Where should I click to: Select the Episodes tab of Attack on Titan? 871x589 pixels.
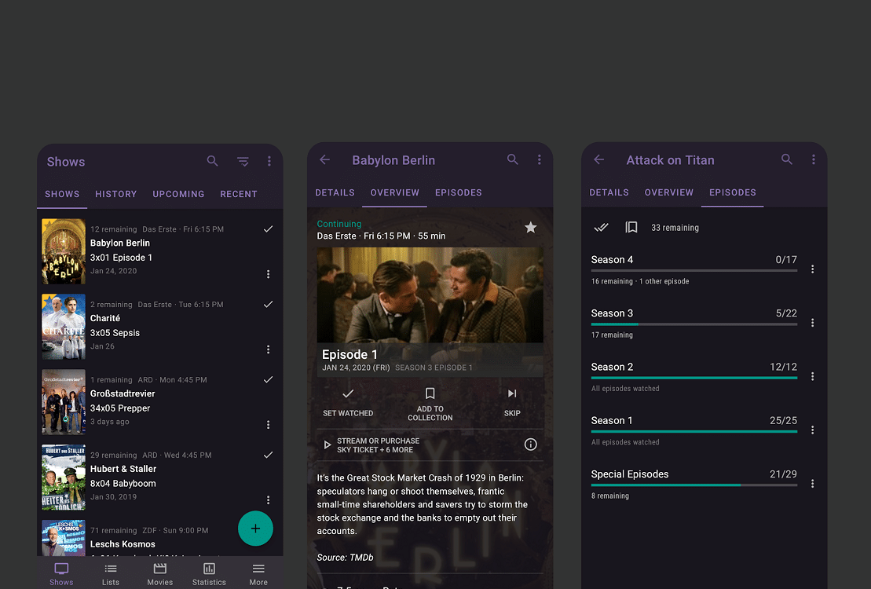(733, 193)
